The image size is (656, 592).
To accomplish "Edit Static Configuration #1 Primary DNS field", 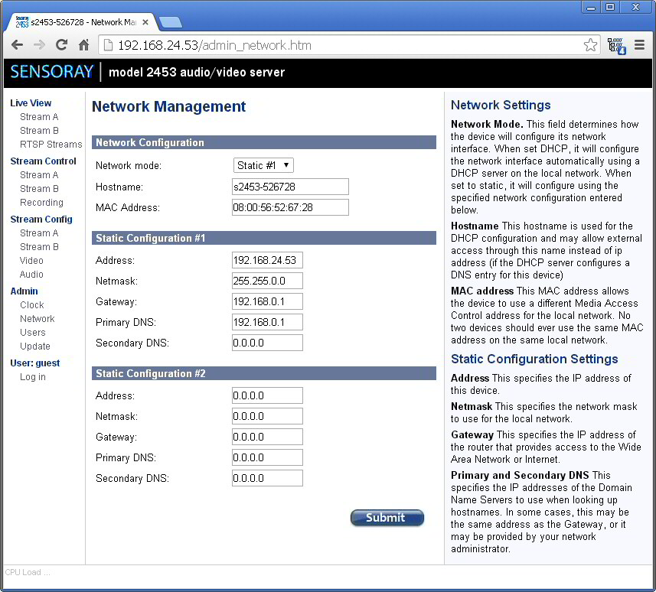I will (x=267, y=322).
